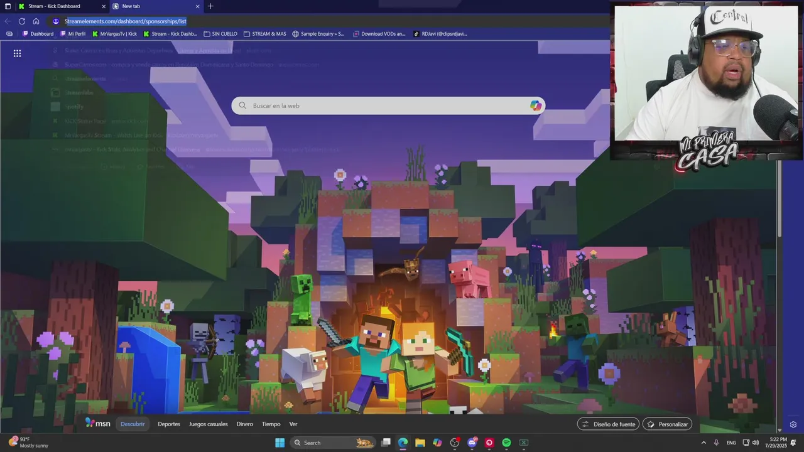This screenshot has height=452, width=804.
Task: Open the msn logo link
Action: (98, 424)
